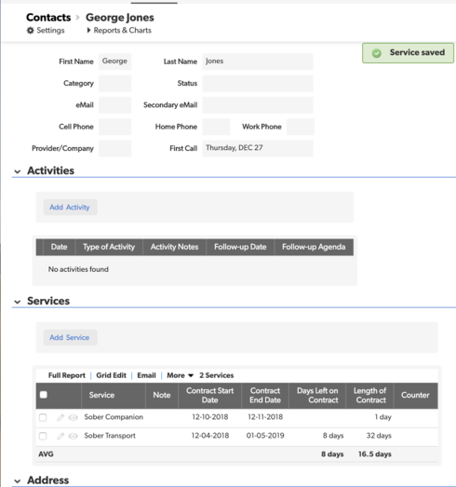Check the Sober Companion row checkbox
Viewport: 456px width, 487px height.
click(43, 417)
